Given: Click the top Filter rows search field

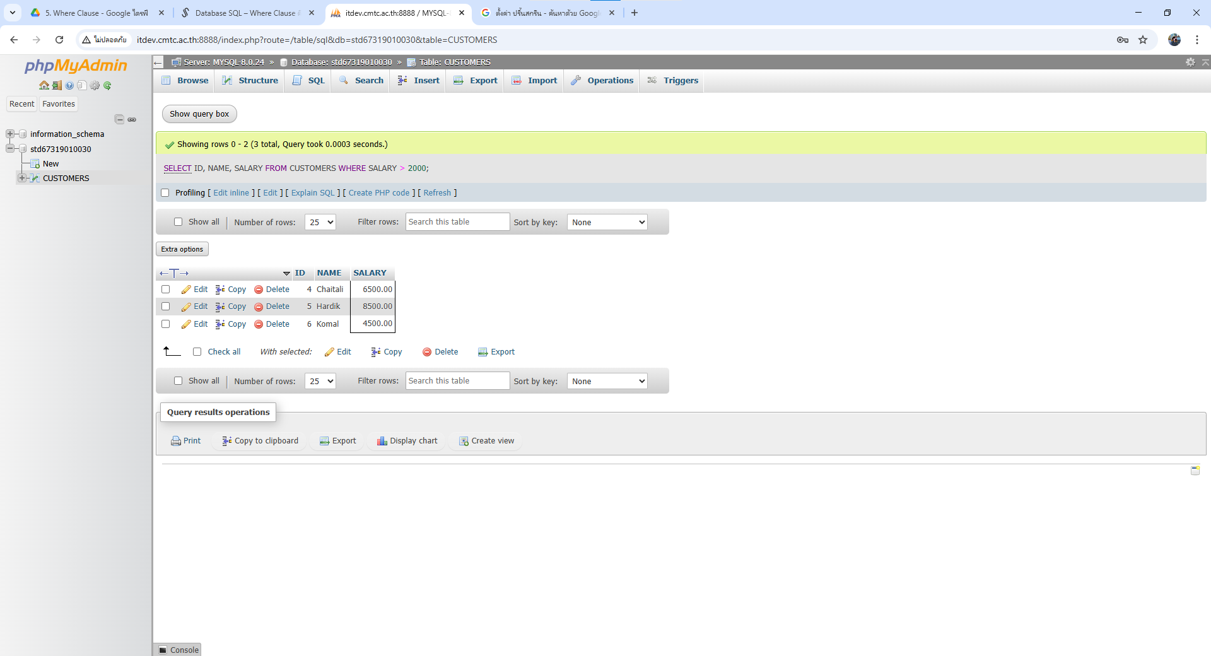Looking at the screenshot, I should [x=457, y=222].
